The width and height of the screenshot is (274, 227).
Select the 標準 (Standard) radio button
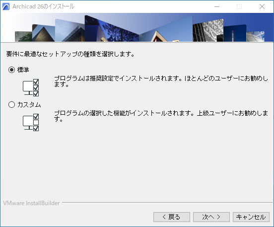point(12,70)
